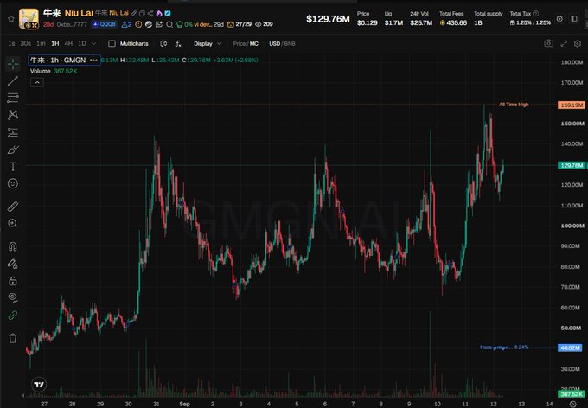The image size is (588, 408).
Task: Select the pattern drawing tool
Action: [13, 114]
